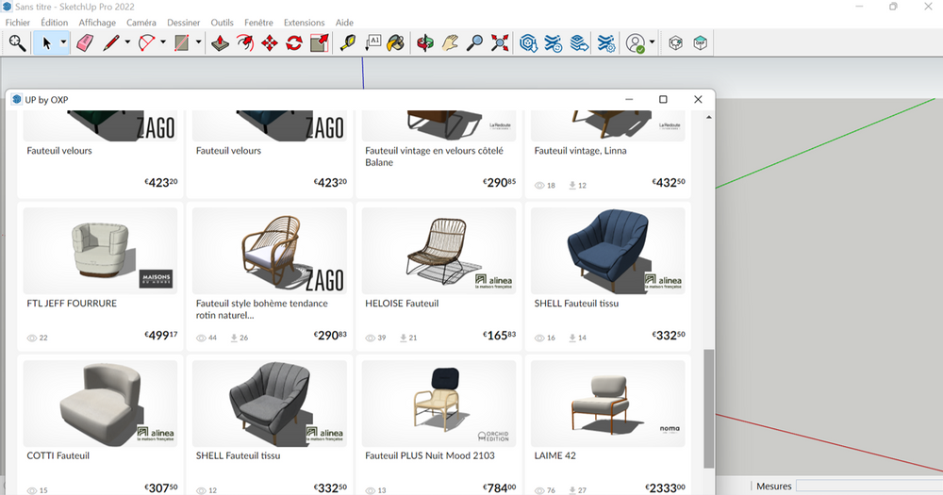Click the download icon on HELOISE Fauteuil card
Screen dimensions: 943x495
(403, 338)
